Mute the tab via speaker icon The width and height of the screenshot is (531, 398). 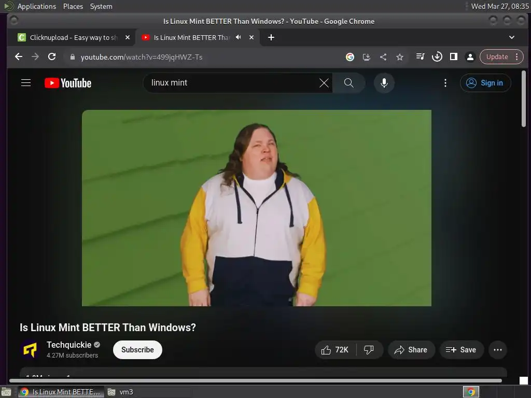coord(239,37)
